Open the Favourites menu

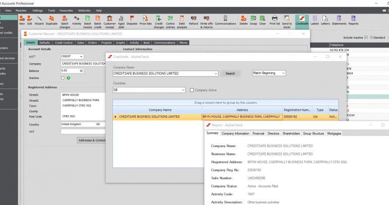pos(66,10)
